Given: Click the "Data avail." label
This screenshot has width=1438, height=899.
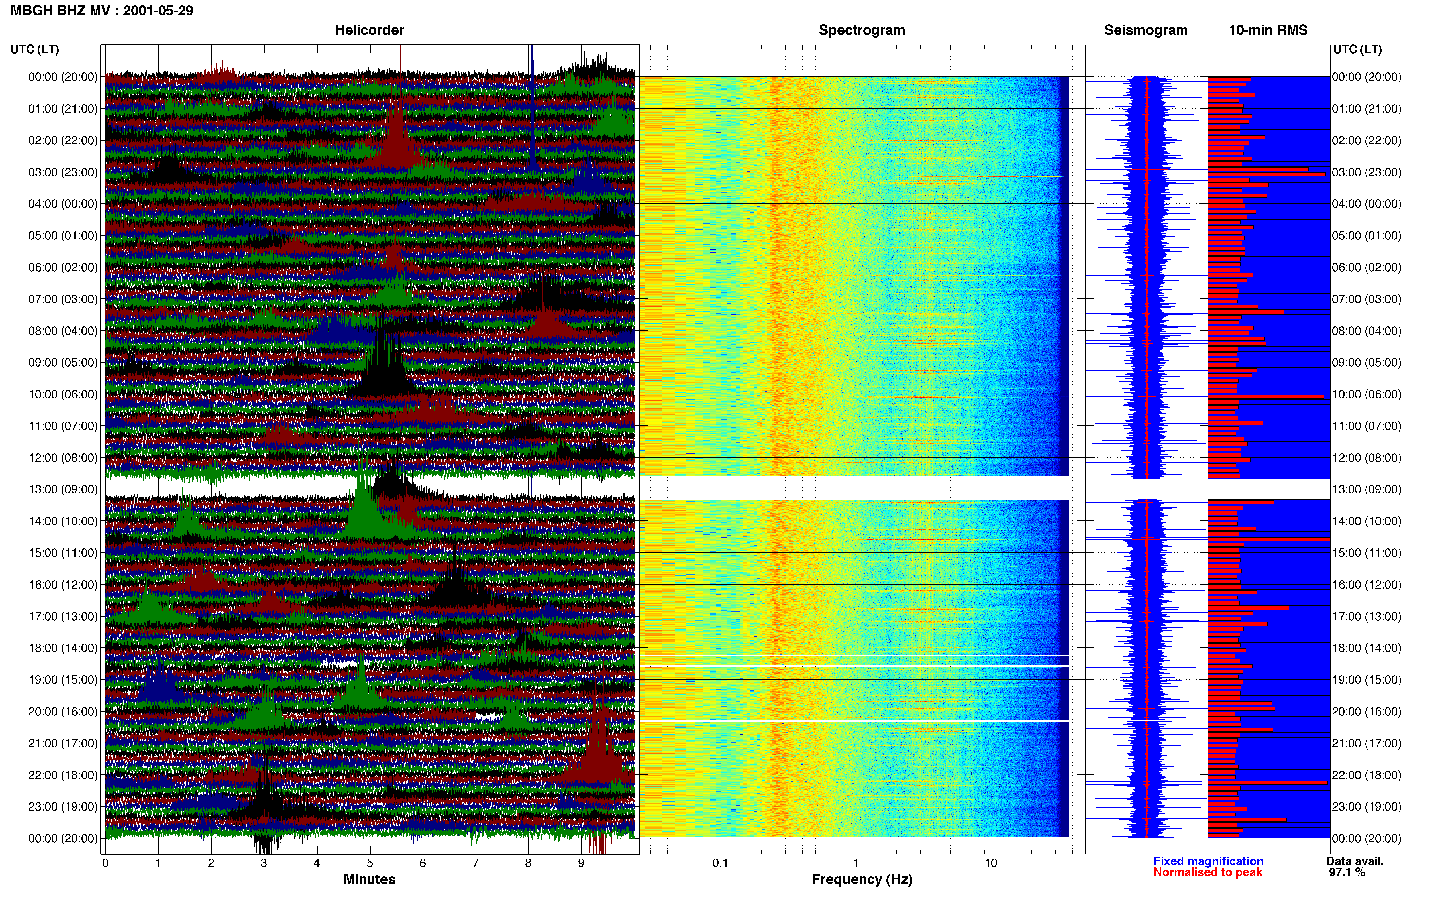Looking at the screenshot, I should [x=1355, y=861].
